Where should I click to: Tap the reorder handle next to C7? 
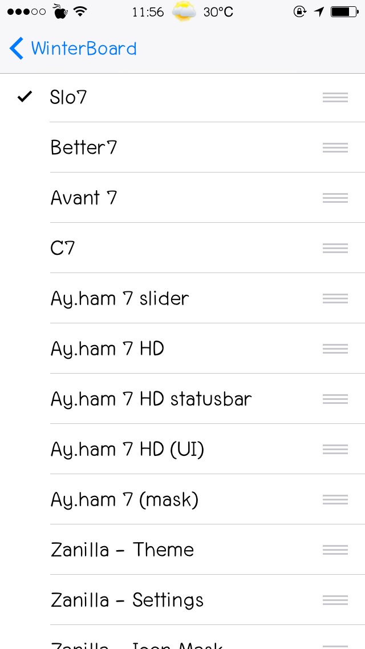(x=335, y=248)
